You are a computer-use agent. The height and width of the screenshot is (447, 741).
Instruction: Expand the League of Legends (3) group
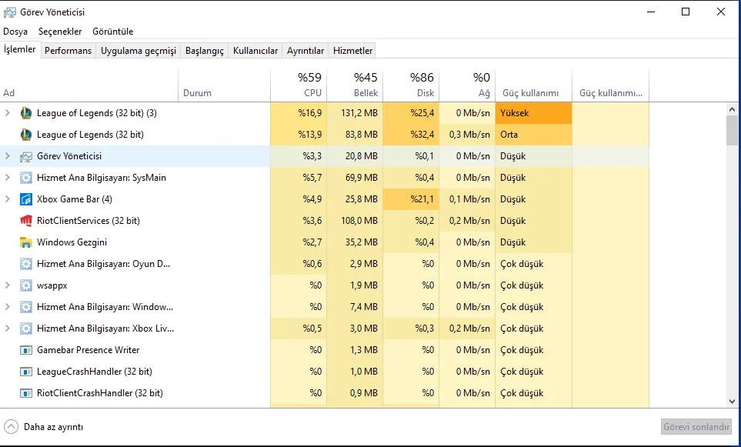click(x=8, y=113)
